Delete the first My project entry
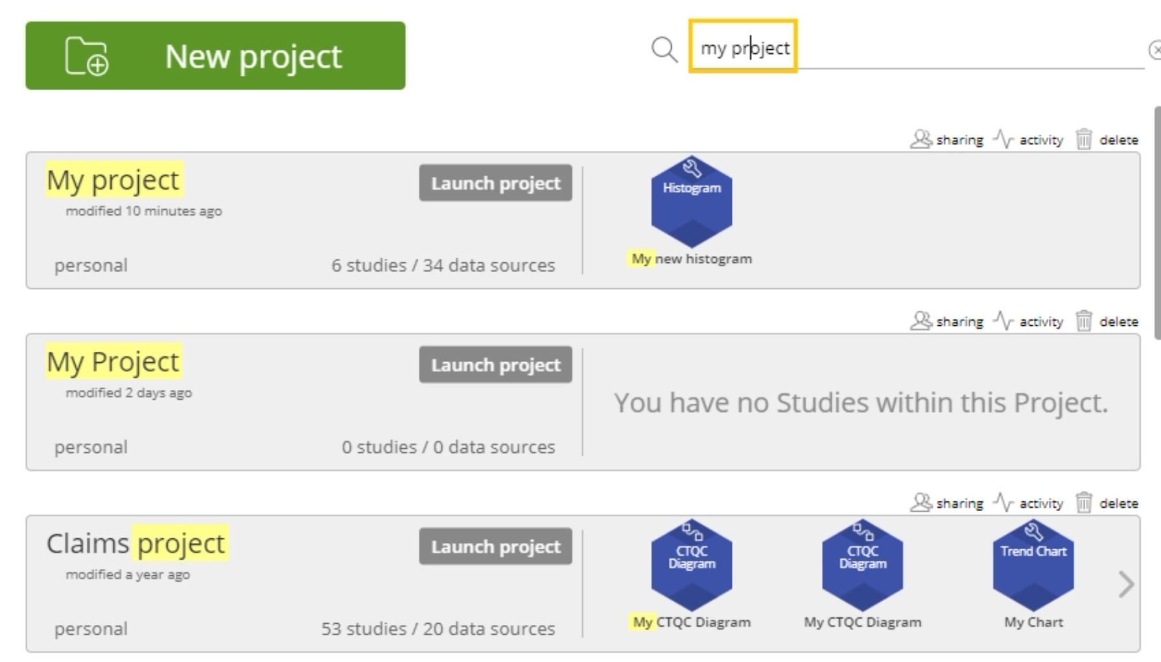 tap(1107, 140)
